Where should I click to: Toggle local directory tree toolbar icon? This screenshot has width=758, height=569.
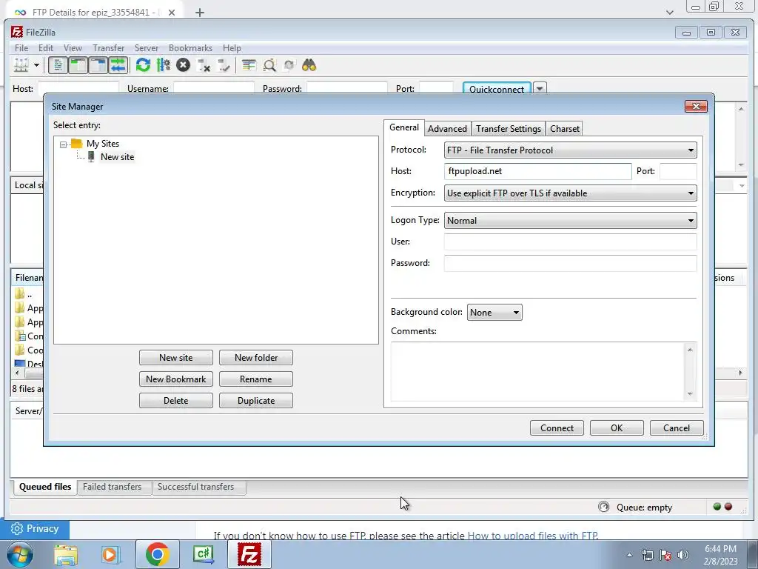point(78,65)
